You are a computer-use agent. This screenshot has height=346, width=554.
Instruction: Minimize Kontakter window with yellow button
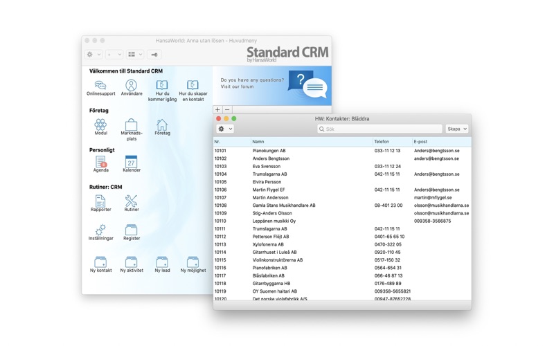click(226, 118)
